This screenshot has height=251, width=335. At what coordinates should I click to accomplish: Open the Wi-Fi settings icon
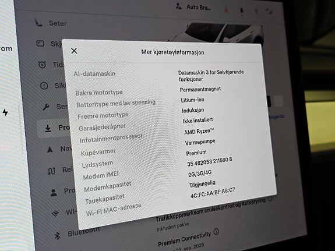55,214
